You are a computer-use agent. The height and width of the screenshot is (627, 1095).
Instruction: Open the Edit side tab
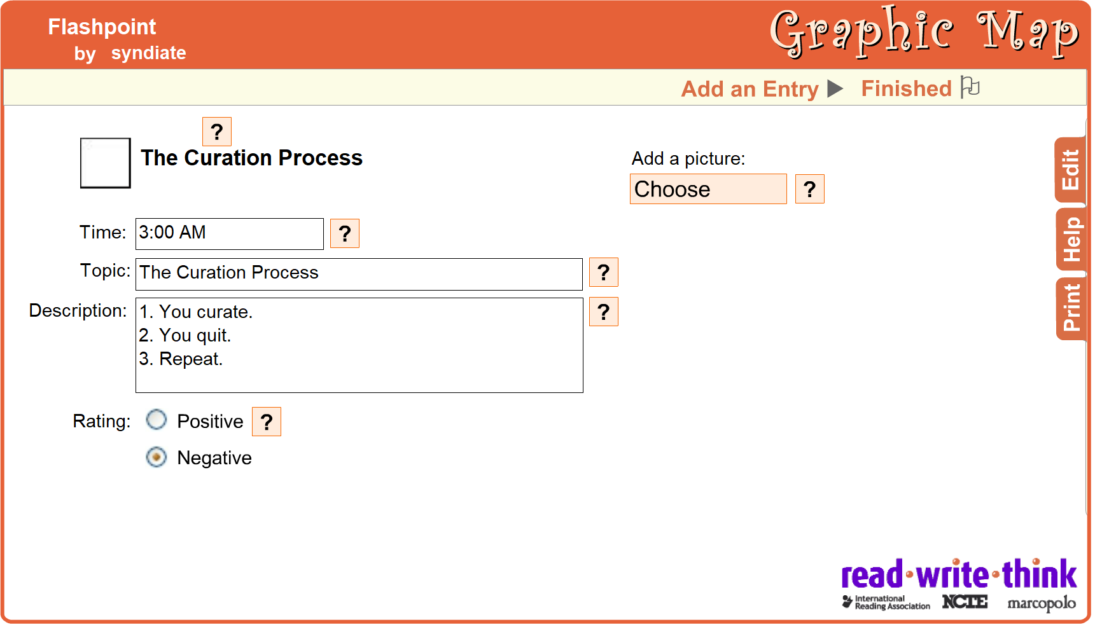pos(1071,170)
